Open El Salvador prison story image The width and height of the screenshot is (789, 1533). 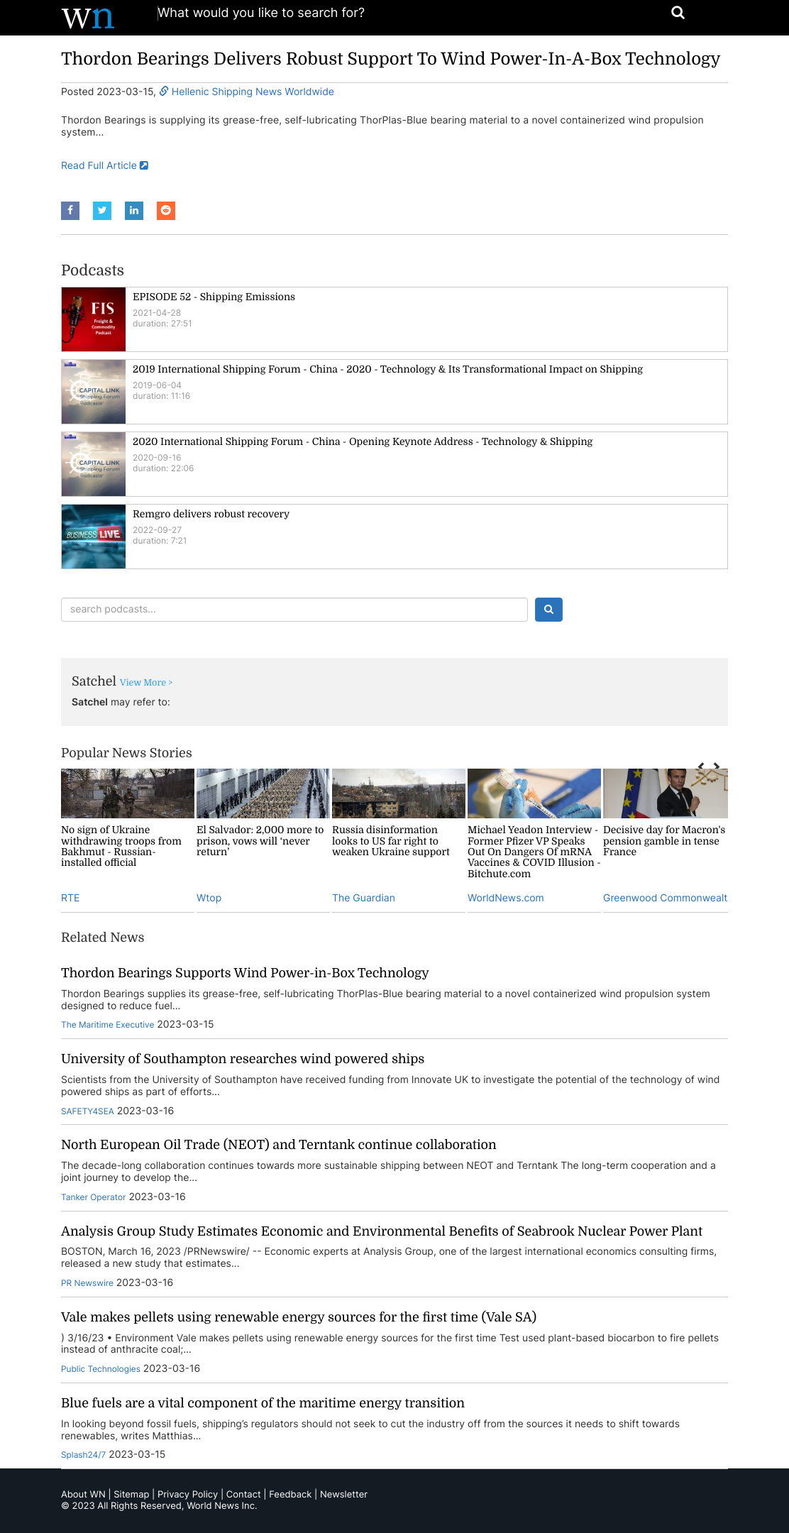(263, 793)
